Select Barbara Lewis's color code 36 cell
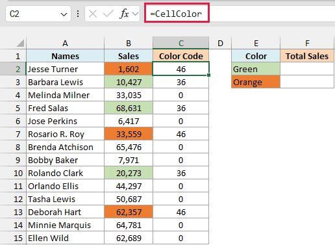Viewport: 335px width, 245px height. pyautogui.click(x=181, y=82)
